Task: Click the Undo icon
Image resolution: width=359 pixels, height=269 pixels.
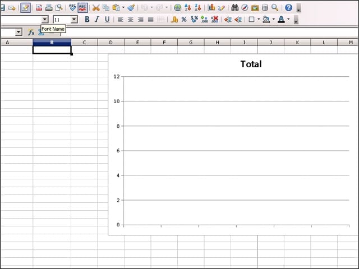Action: 144,8
